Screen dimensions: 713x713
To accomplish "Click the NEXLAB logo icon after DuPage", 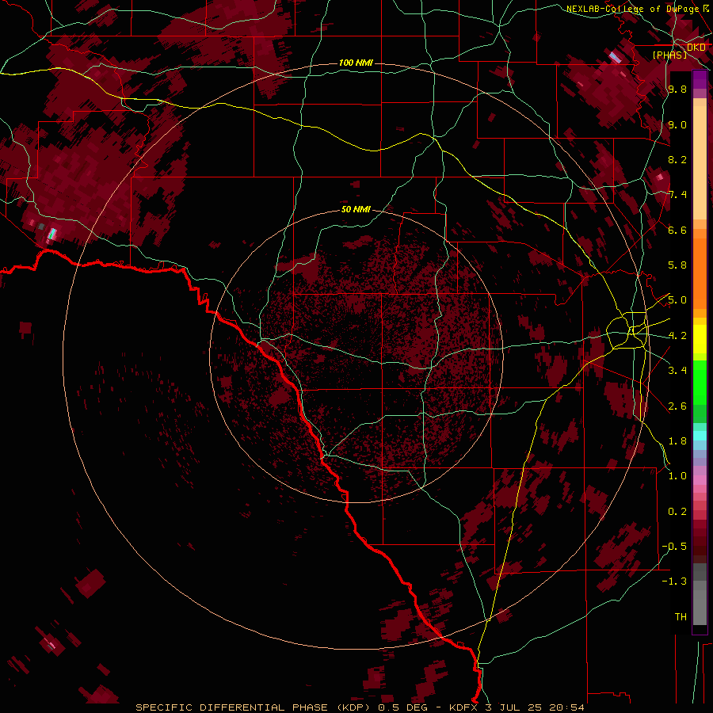I will (706, 8).
